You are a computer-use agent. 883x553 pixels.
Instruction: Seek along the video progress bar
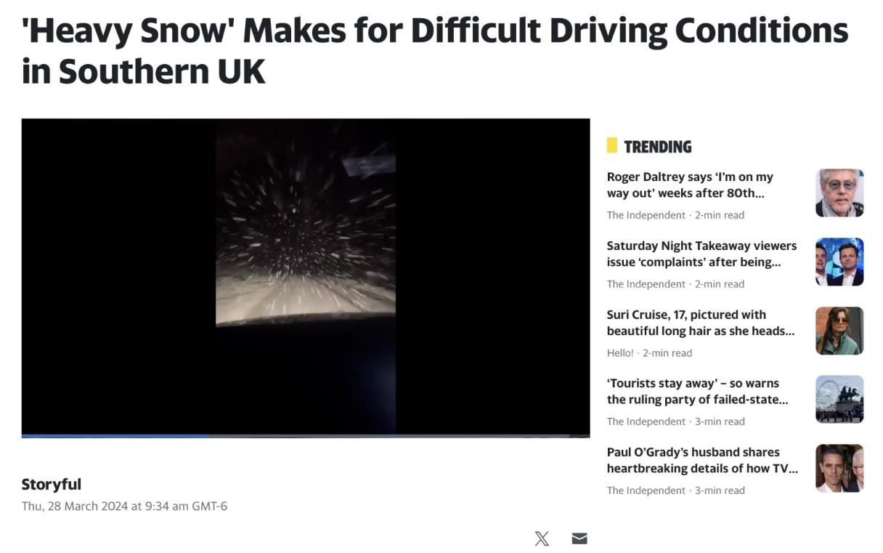click(306, 436)
